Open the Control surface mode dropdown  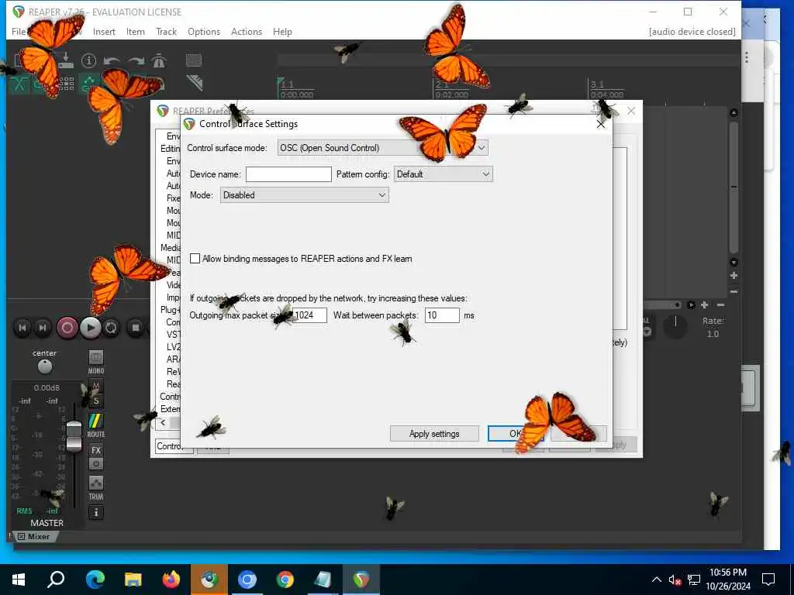tap(383, 148)
